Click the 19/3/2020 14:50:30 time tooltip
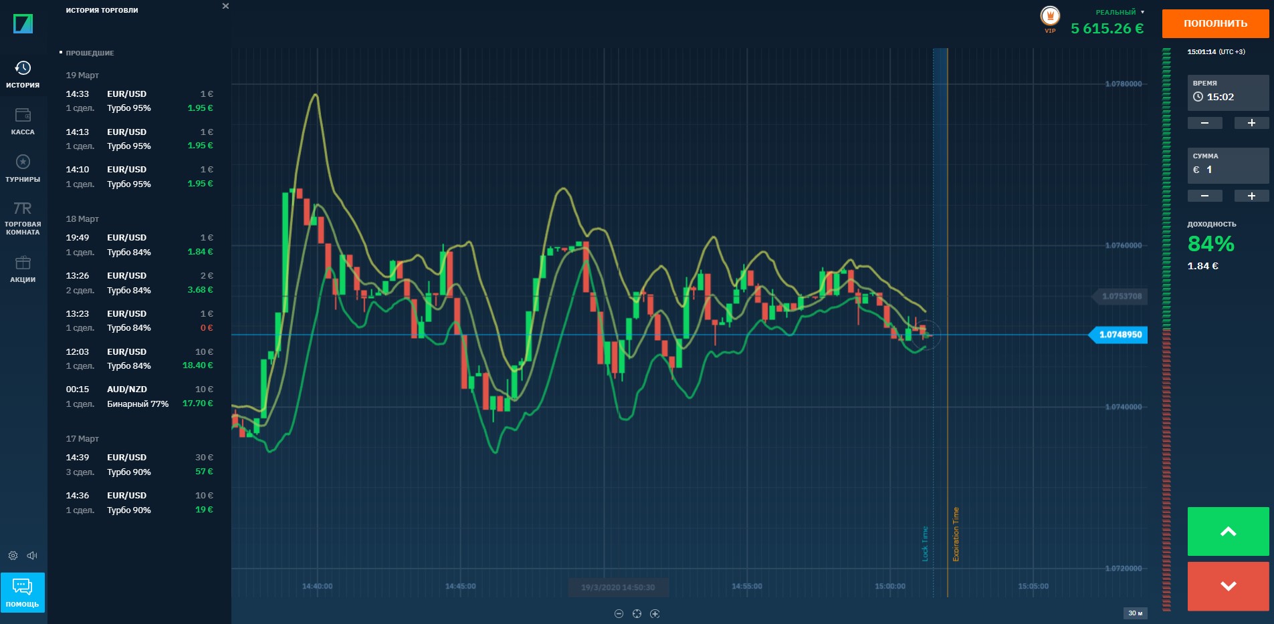Image resolution: width=1274 pixels, height=624 pixels. coord(618,587)
